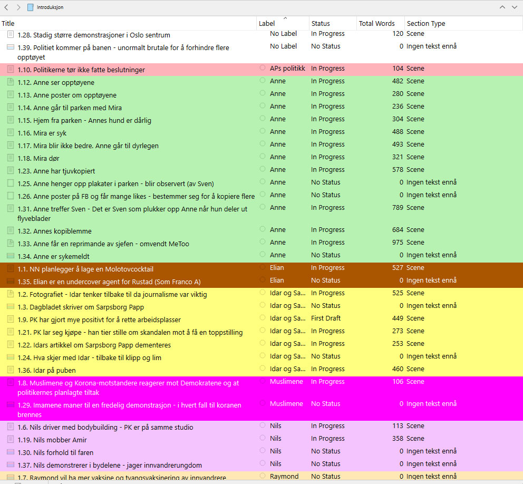Click card icon of 1.35 Elian undercover agent
Viewport: 523px width, 484px height.
(11, 281)
